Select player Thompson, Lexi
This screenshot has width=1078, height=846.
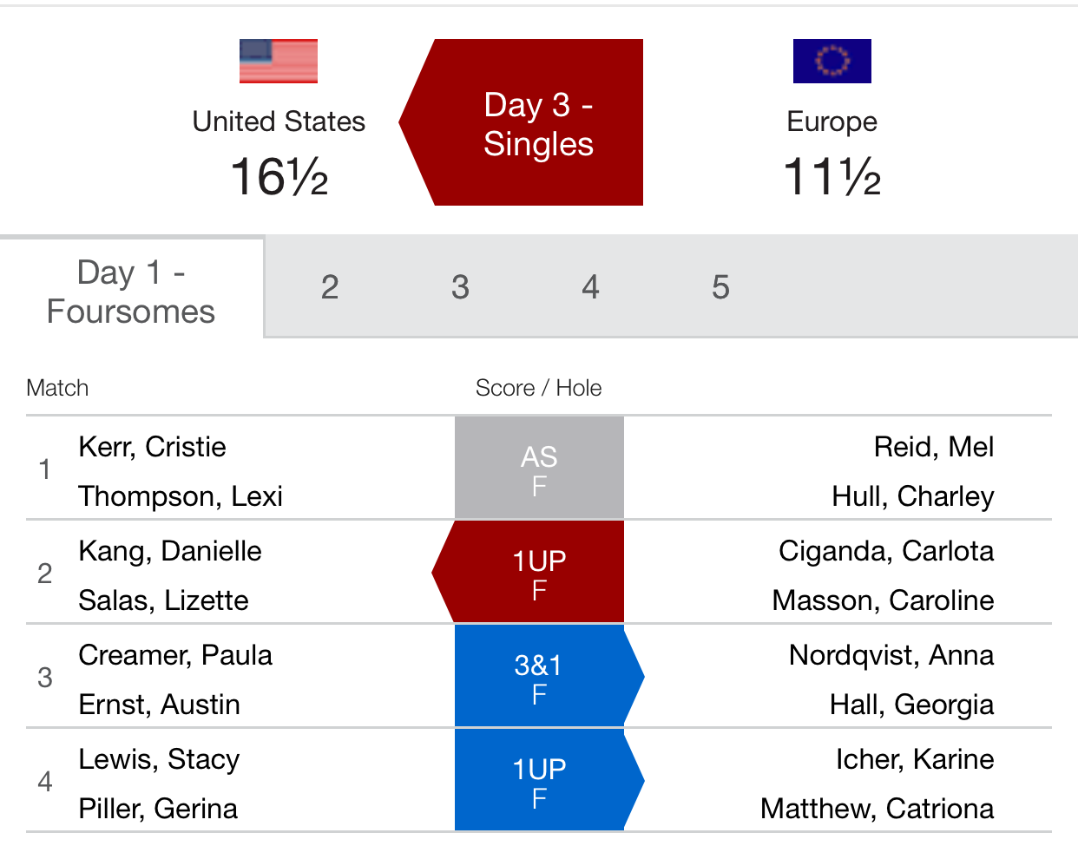coord(181,496)
